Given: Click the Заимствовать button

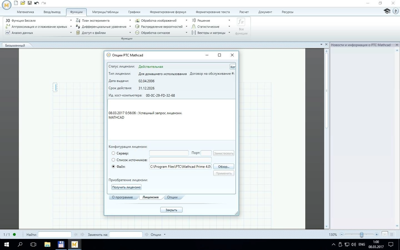Looking at the screenshot, I should [224, 153].
